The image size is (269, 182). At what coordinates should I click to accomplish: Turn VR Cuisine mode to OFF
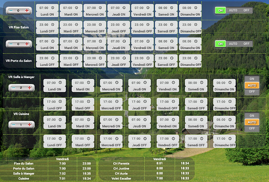[252, 128]
